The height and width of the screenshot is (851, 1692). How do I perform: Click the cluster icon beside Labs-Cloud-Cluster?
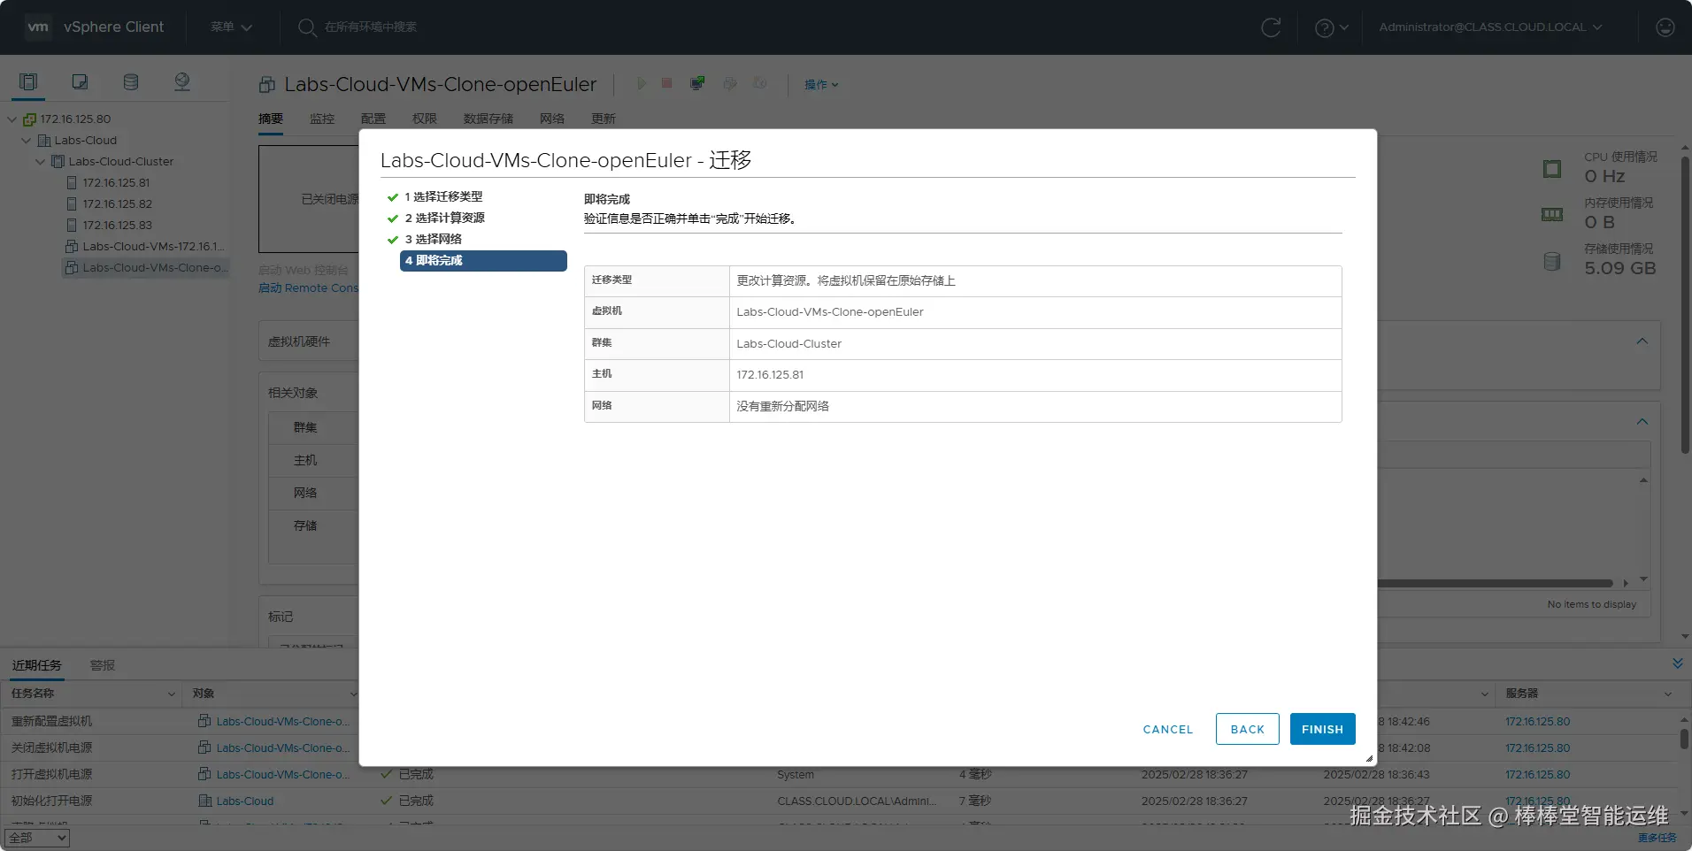[x=58, y=162]
